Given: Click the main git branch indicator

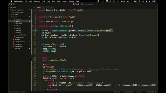Looking at the screenshot, I should coord(116,92).
